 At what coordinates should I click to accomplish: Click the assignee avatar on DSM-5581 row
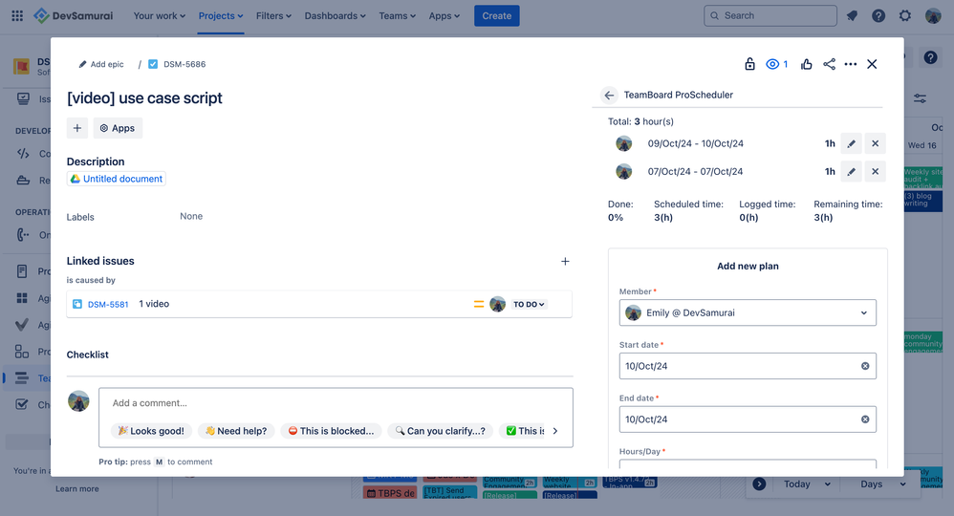point(498,304)
